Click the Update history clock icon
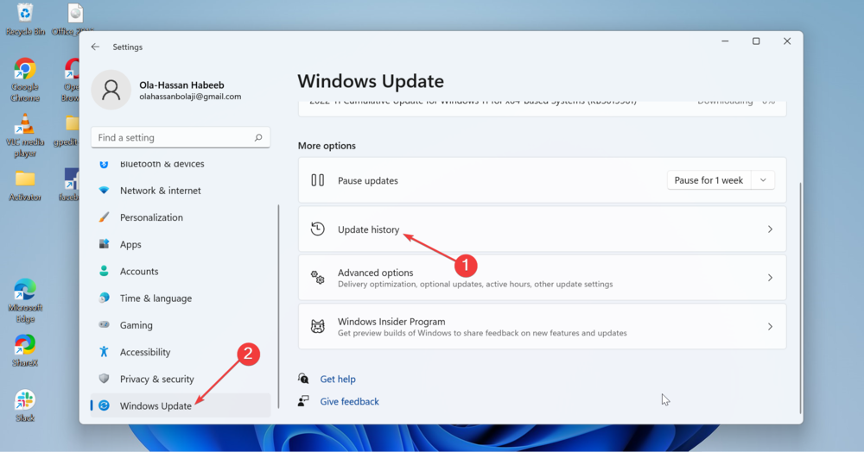 (x=317, y=229)
